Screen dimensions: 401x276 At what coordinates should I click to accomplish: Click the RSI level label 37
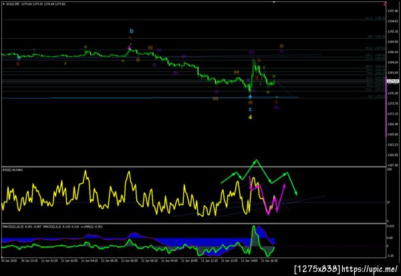388,203
